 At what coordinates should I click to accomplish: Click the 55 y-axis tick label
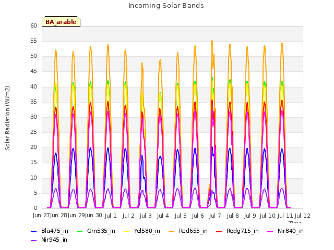tap(33, 41)
